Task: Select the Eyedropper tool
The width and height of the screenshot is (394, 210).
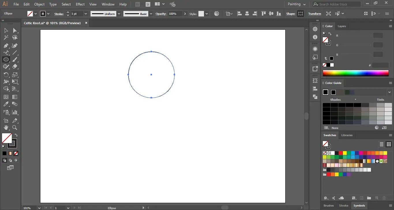Action: (x=6, y=104)
